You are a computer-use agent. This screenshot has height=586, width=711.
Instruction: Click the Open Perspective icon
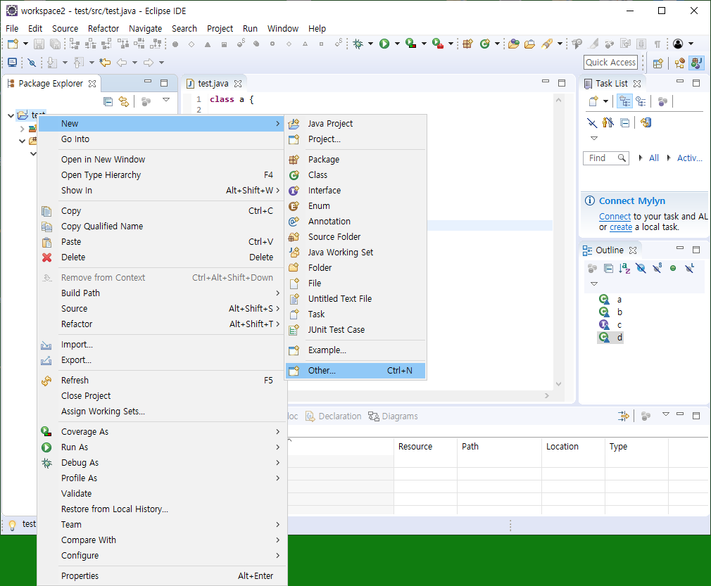click(658, 63)
